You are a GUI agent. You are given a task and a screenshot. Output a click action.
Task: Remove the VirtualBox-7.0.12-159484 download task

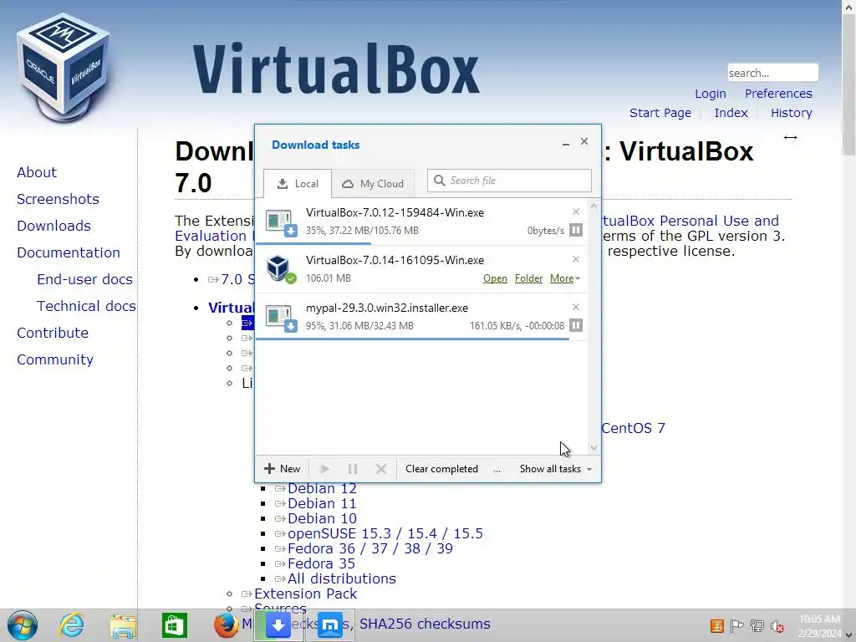(575, 211)
